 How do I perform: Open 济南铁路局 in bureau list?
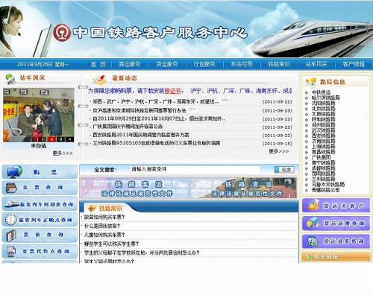pos(324,142)
